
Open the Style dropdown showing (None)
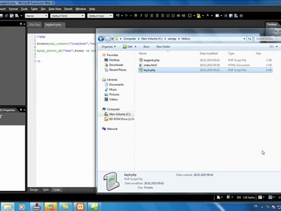click(x=36, y=16)
